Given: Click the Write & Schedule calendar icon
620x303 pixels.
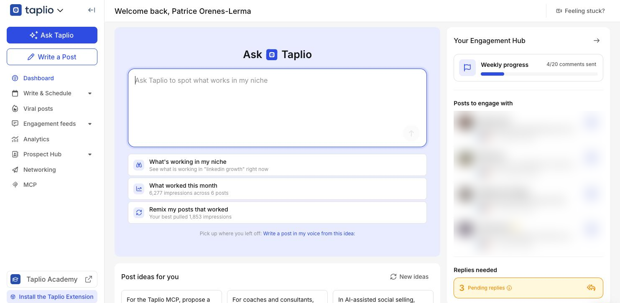Looking at the screenshot, I should [15, 93].
